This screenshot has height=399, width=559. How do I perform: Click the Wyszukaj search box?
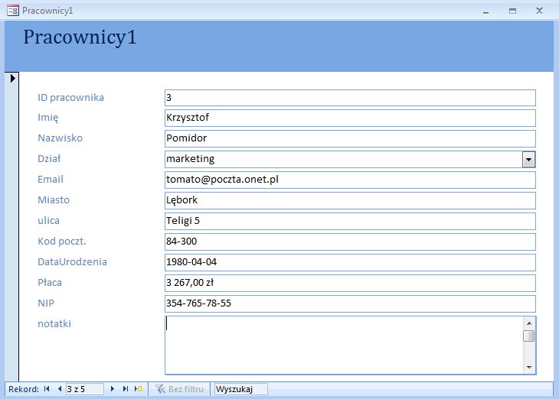pyautogui.click(x=240, y=389)
